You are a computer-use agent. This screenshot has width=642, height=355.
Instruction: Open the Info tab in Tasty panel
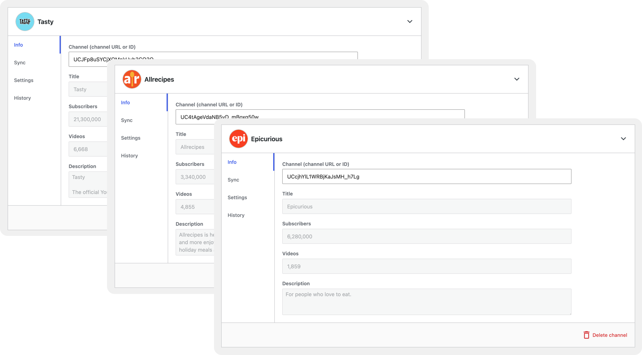[18, 45]
